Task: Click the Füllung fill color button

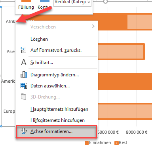Action: (x=26, y=5)
